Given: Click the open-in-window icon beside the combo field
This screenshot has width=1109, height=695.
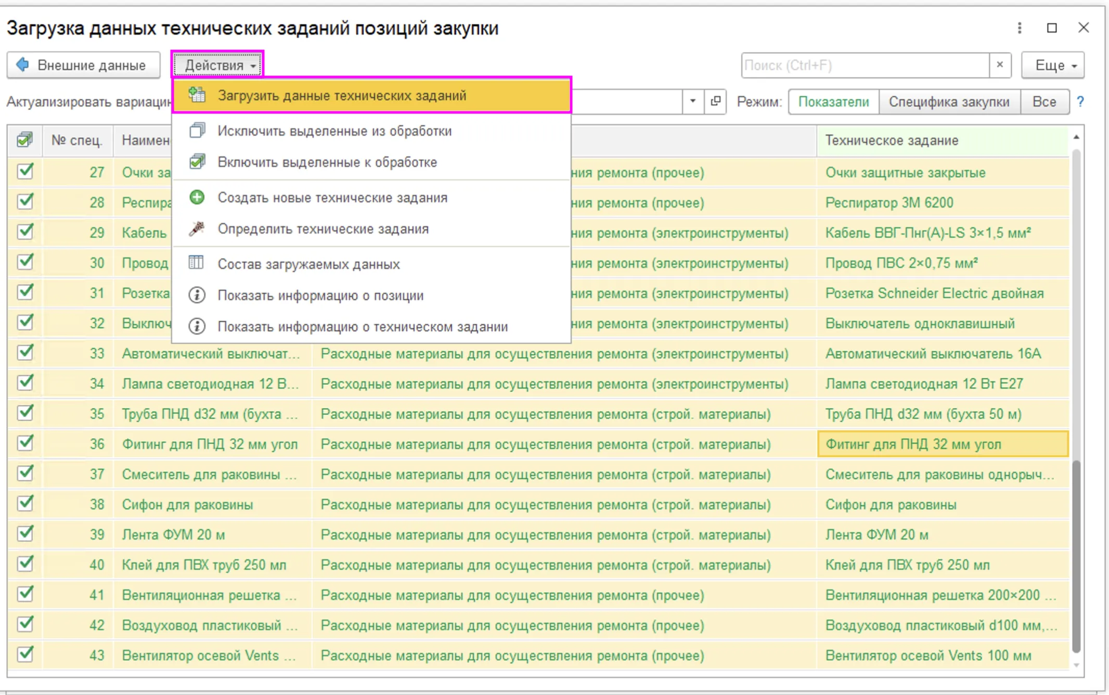Looking at the screenshot, I should click(715, 101).
